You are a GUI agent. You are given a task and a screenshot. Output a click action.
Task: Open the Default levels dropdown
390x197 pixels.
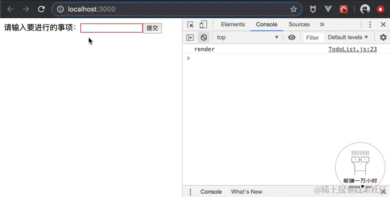click(x=348, y=37)
